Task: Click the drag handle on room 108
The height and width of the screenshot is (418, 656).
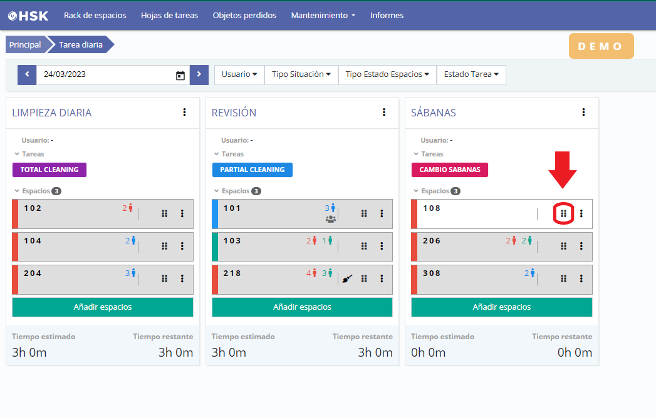Action: point(563,213)
